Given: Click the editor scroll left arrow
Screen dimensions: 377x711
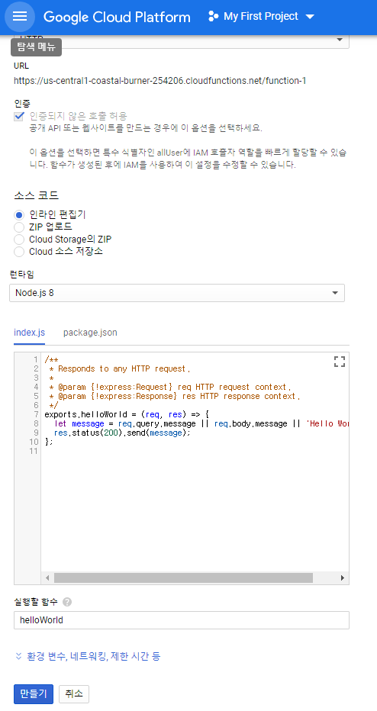Looking at the screenshot, I should click(47, 578).
